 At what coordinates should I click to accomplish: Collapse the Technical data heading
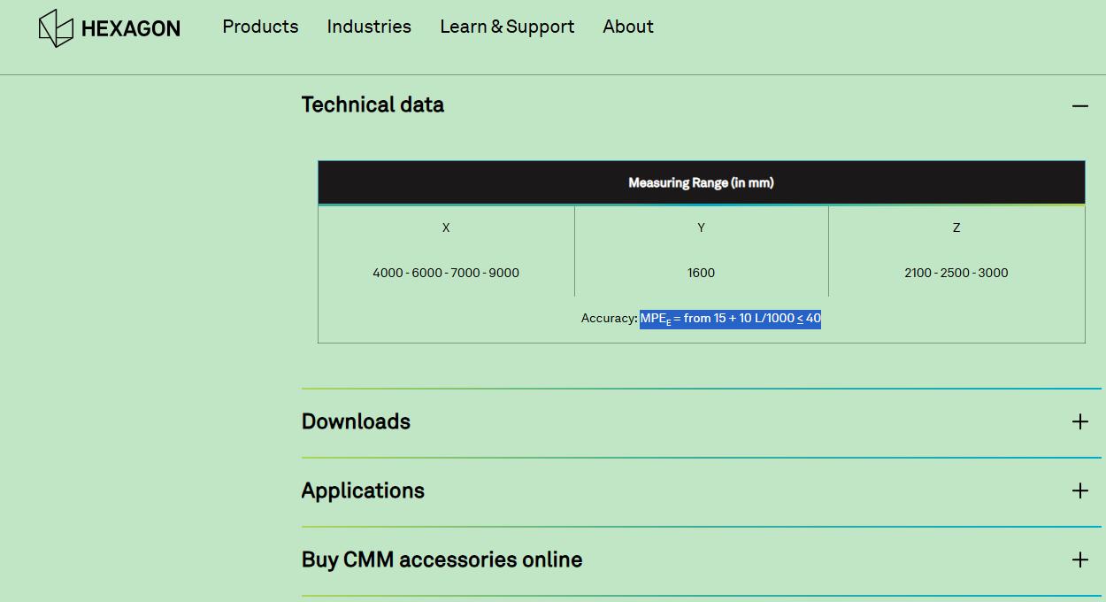[373, 104]
